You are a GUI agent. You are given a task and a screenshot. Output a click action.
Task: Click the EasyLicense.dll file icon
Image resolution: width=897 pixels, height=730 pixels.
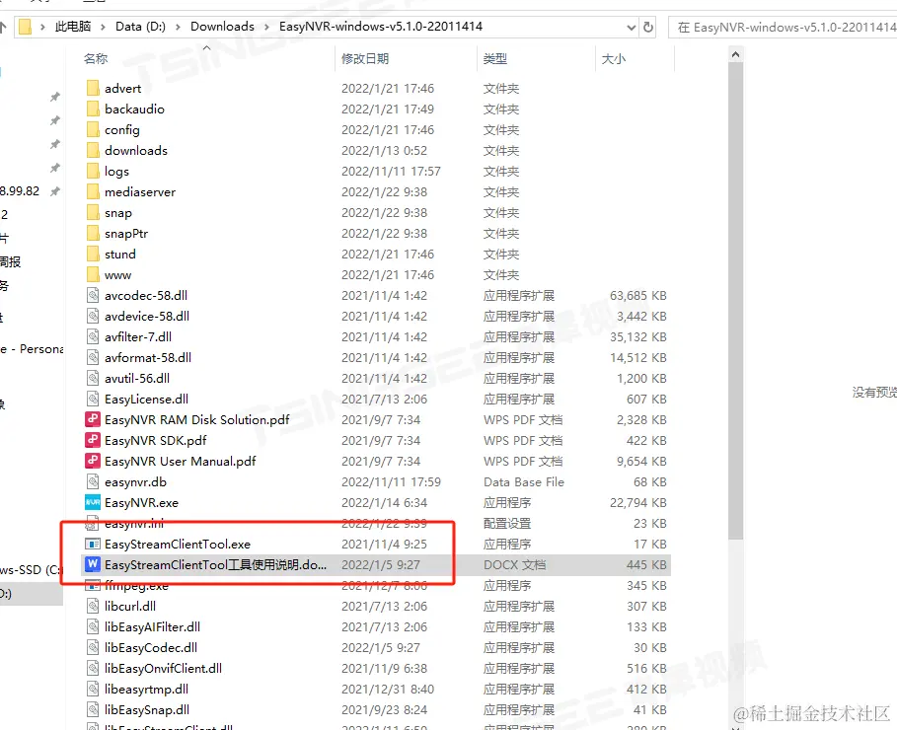[x=93, y=399]
